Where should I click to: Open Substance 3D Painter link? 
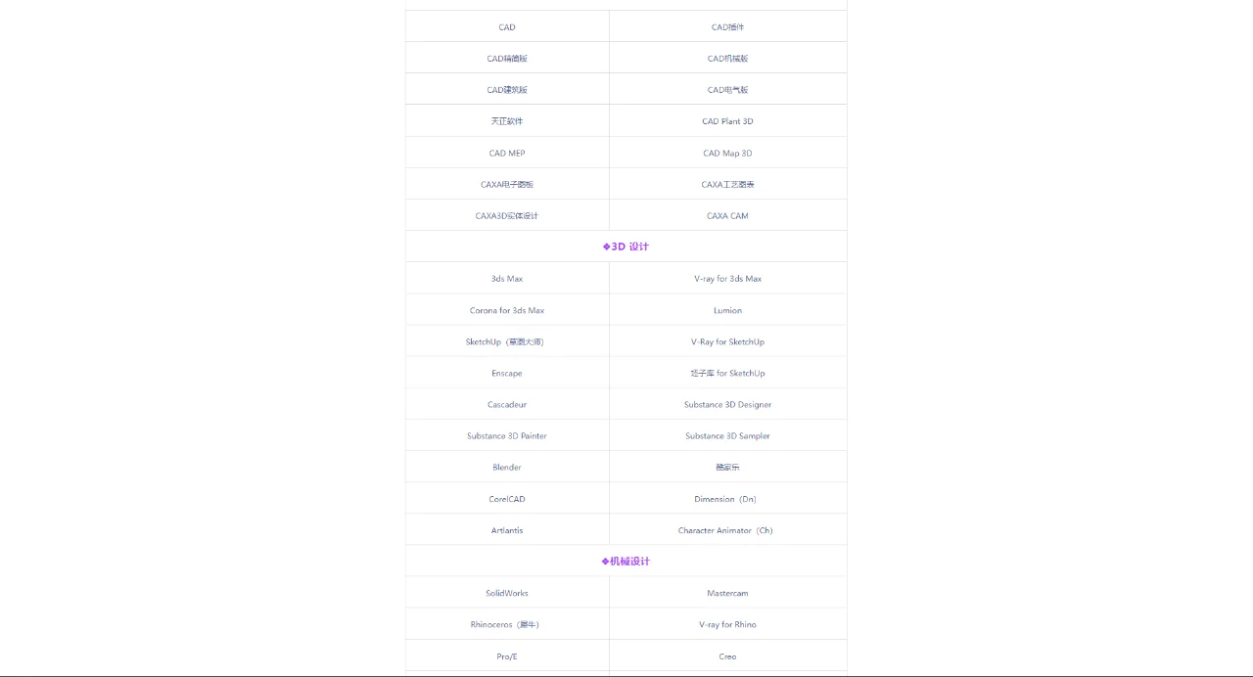click(507, 435)
